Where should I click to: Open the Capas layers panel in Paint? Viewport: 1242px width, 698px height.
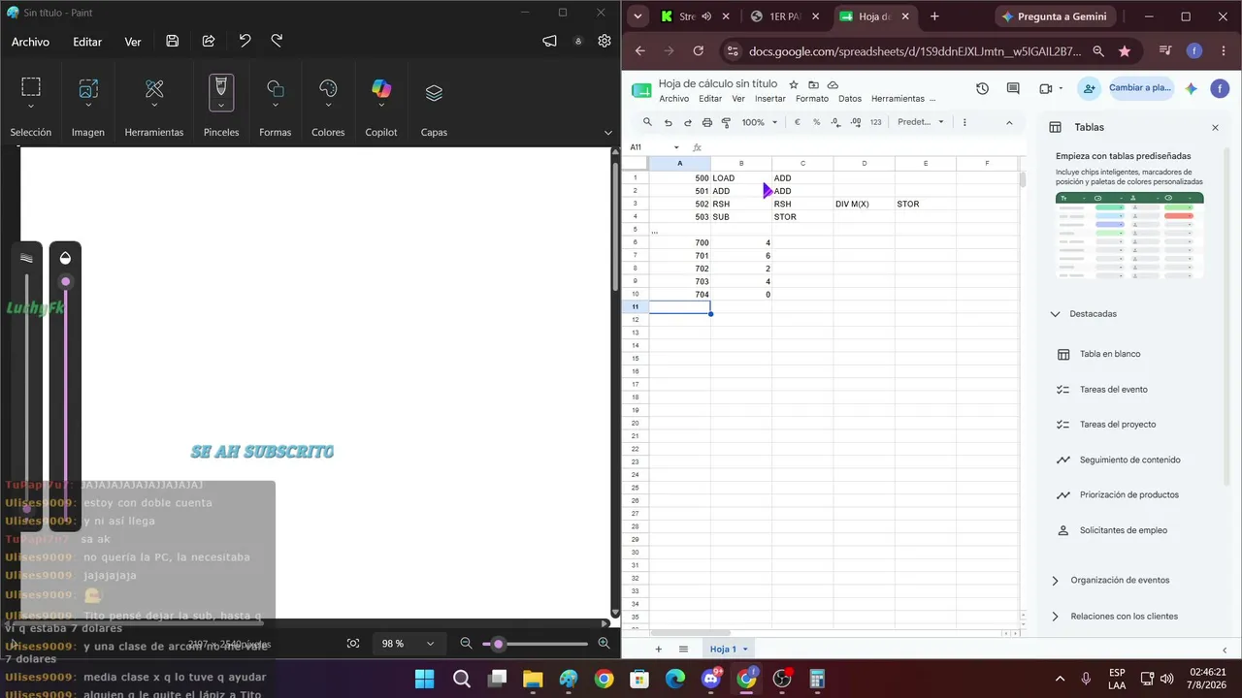click(434, 92)
